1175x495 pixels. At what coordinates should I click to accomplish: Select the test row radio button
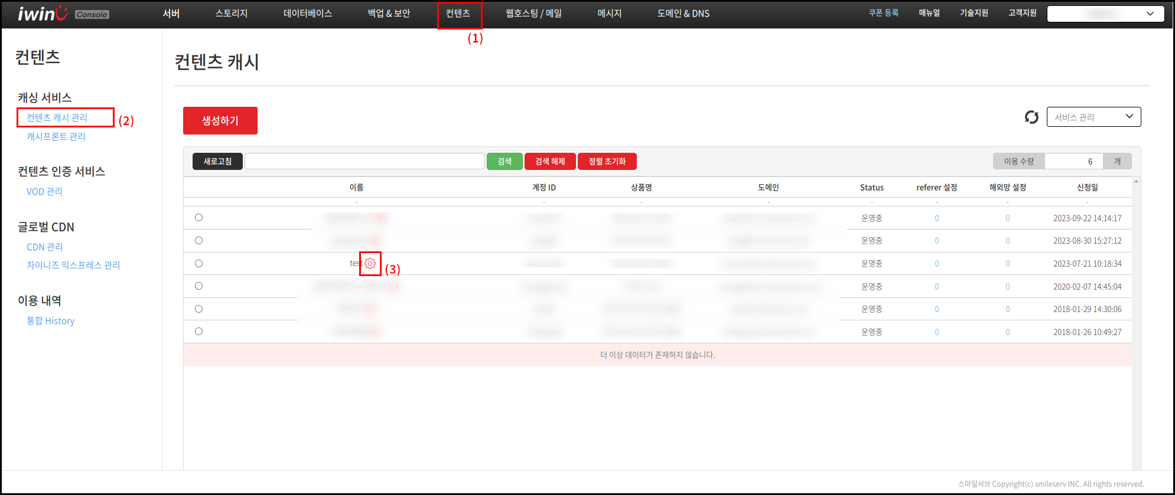click(x=199, y=264)
